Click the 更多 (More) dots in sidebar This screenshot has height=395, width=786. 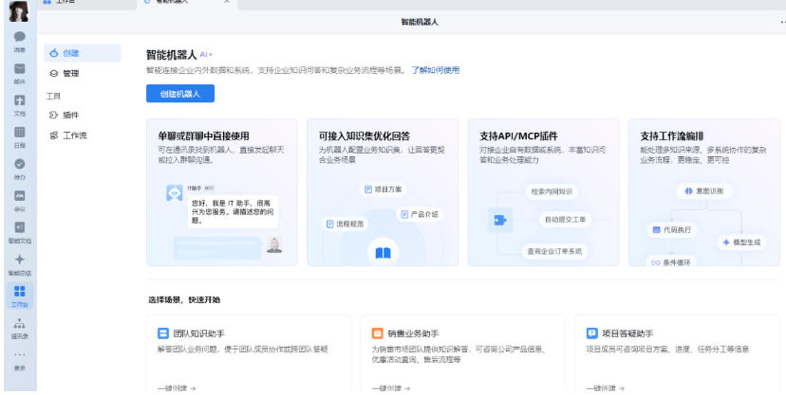tap(20, 355)
